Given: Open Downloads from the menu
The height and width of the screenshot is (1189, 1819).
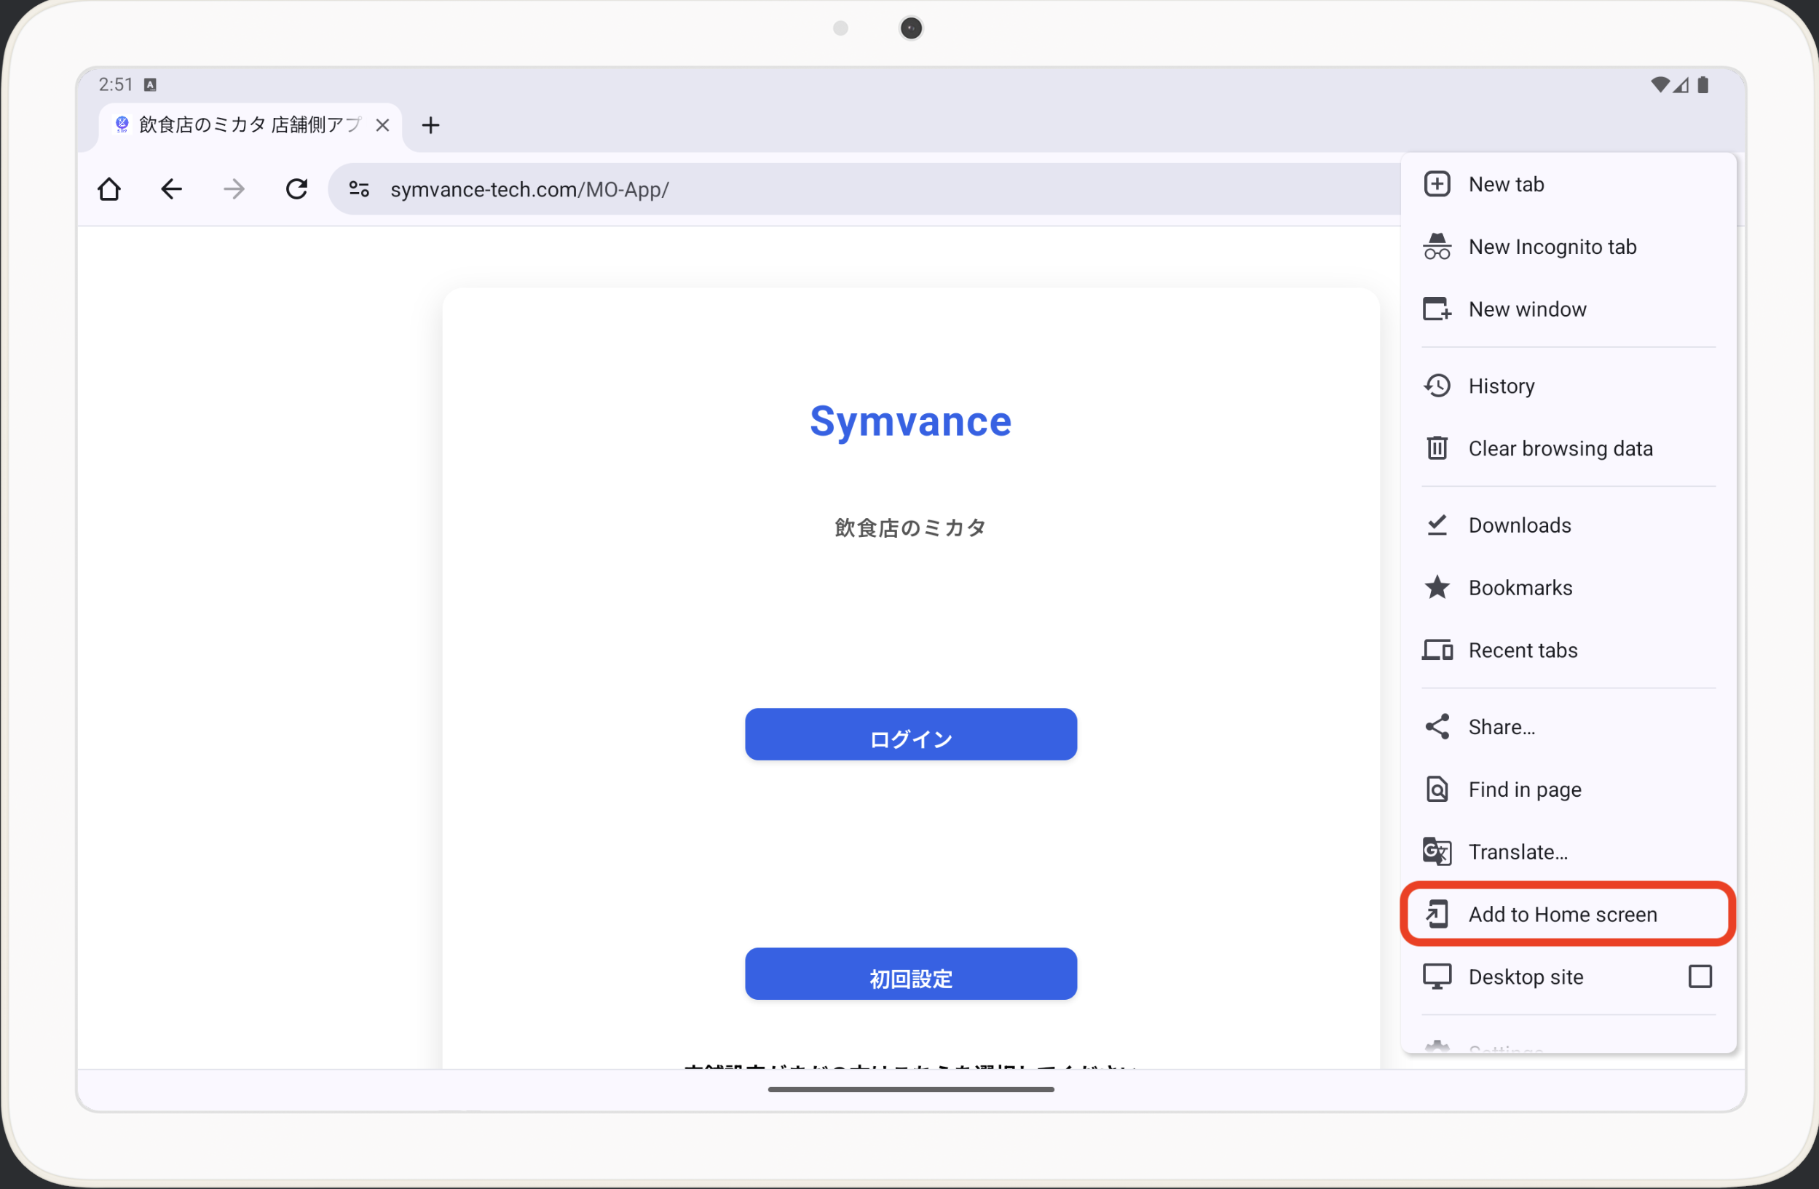Looking at the screenshot, I should (x=1569, y=525).
